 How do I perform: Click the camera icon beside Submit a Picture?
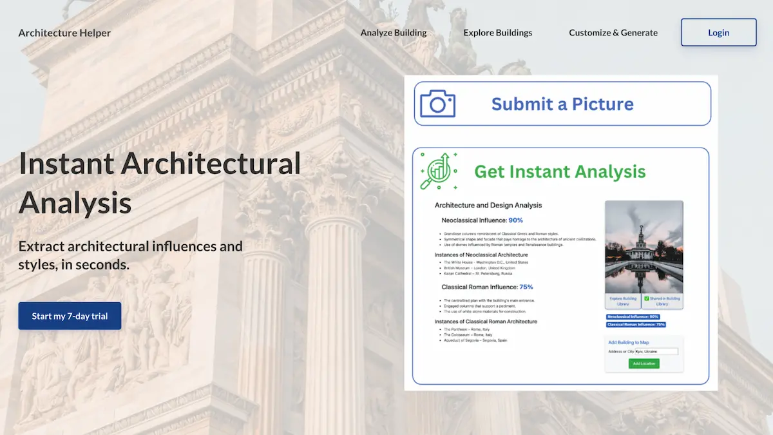click(x=437, y=103)
